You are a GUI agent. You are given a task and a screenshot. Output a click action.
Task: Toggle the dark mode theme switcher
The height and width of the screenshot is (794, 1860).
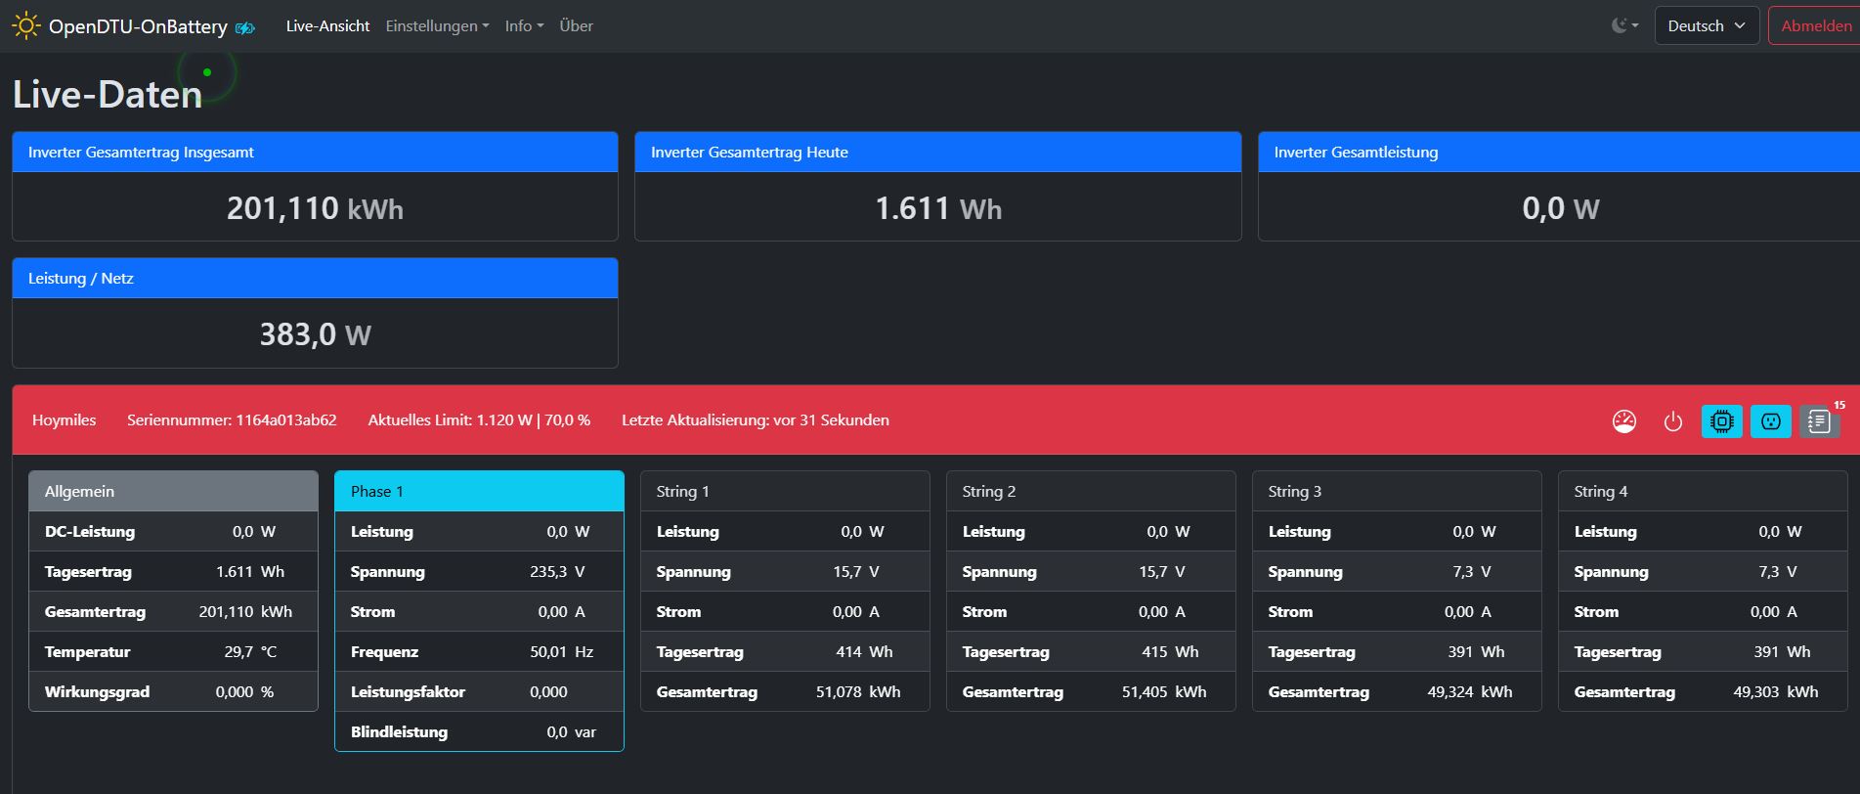pyautogui.click(x=1624, y=26)
